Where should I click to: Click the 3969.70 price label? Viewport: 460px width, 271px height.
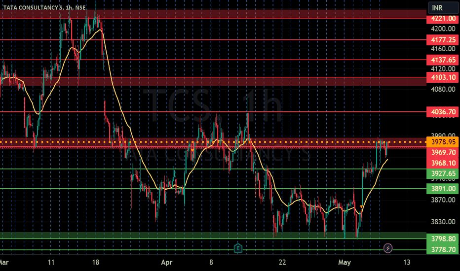click(443, 152)
